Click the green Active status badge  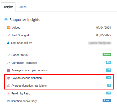tap(107, 55)
